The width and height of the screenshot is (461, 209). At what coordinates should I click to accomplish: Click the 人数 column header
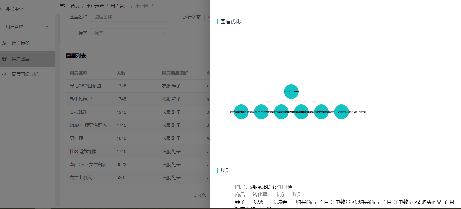(x=121, y=73)
